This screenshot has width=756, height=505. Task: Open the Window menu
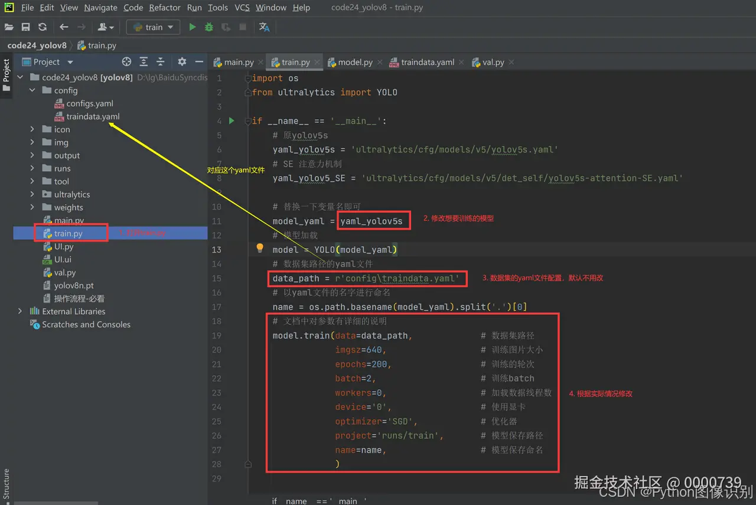coord(271,8)
